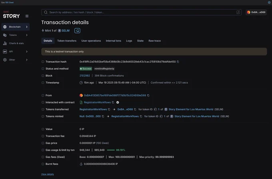Click info icon beside Status and method

pos(43,69)
